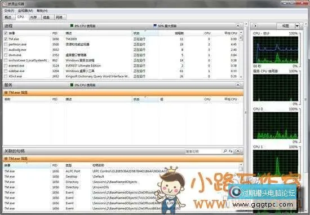The image size is (310, 215).
Task: Click scroll-down arrow of the process list scrollbar
Action: [x=241, y=77]
